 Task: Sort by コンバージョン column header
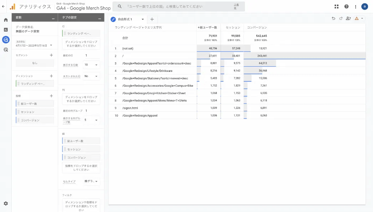point(257,27)
